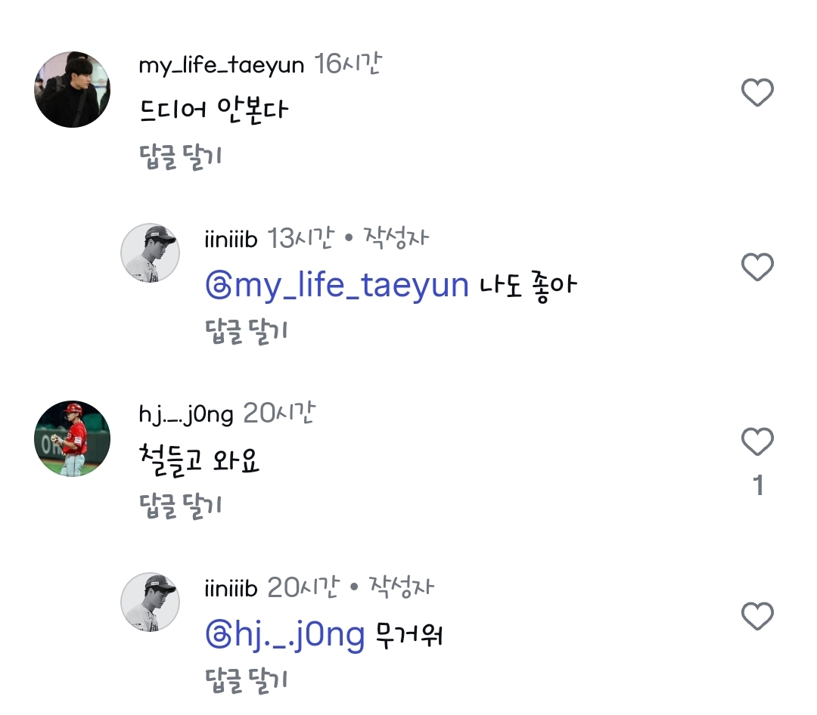Reply to hj._.j0ng's comment '철들고 와요'
This screenshot has width=817, height=715.
tap(181, 505)
